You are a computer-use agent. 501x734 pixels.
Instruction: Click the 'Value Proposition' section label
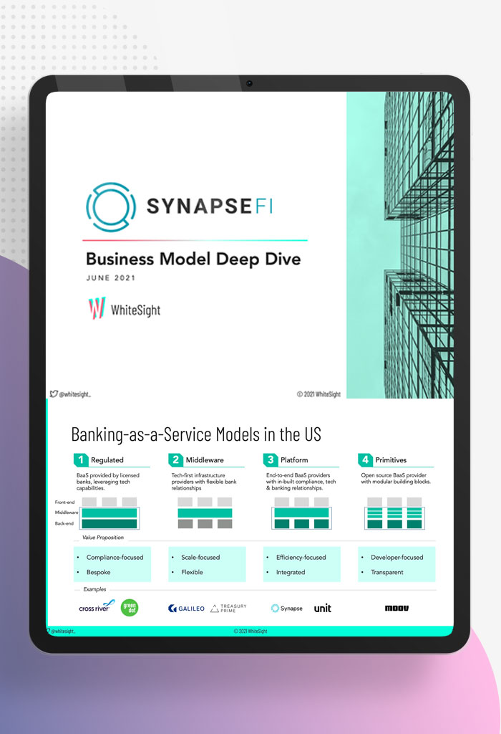103,538
